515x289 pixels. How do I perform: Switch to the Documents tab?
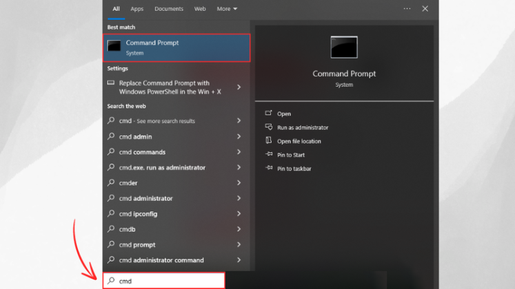[x=169, y=9]
